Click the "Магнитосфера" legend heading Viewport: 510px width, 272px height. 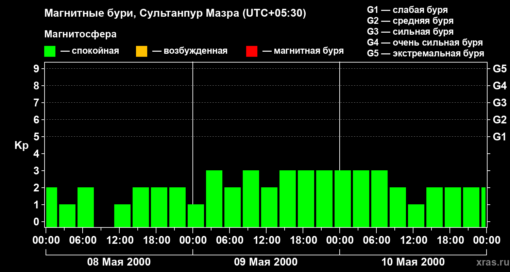tap(81, 34)
